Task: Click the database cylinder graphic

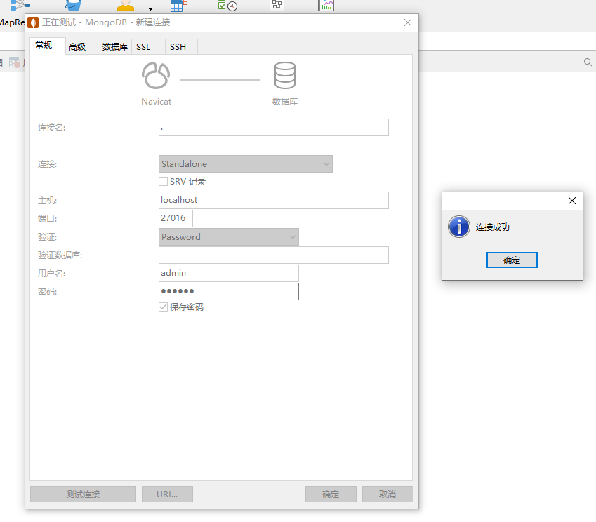Action: (285, 75)
